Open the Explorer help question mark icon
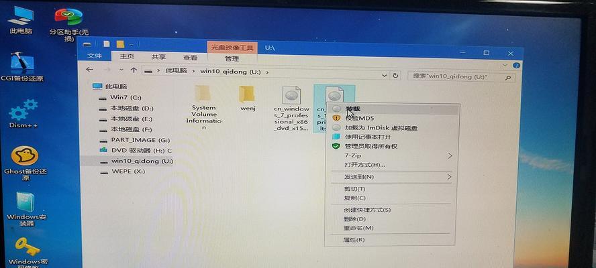Viewport: 596px width, 268px height. [516, 65]
